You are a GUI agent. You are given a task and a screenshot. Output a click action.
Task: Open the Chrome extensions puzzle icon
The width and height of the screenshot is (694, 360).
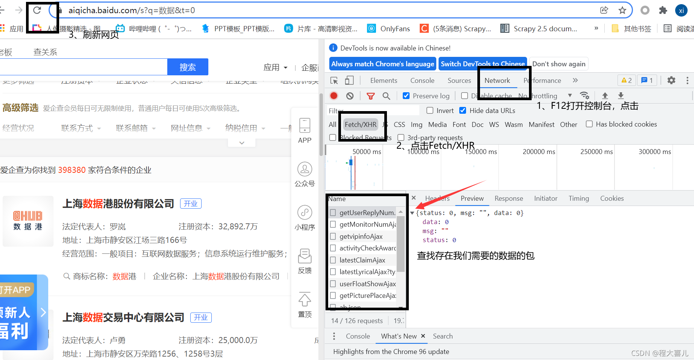663,10
